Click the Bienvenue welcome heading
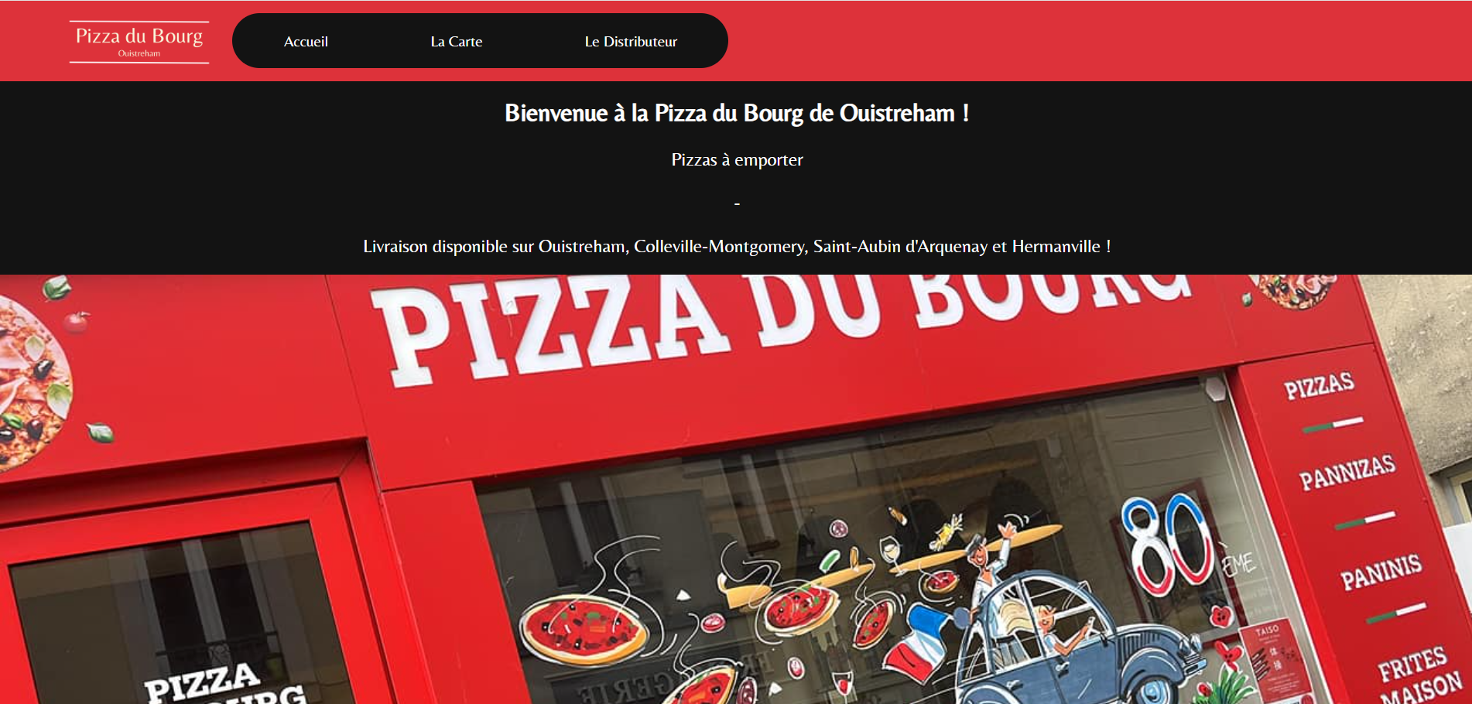This screenshot has height=704, width=1472. click(737, 113)
